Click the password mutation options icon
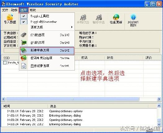This screenshot has height=133, width=163. (x=24, y=58)
